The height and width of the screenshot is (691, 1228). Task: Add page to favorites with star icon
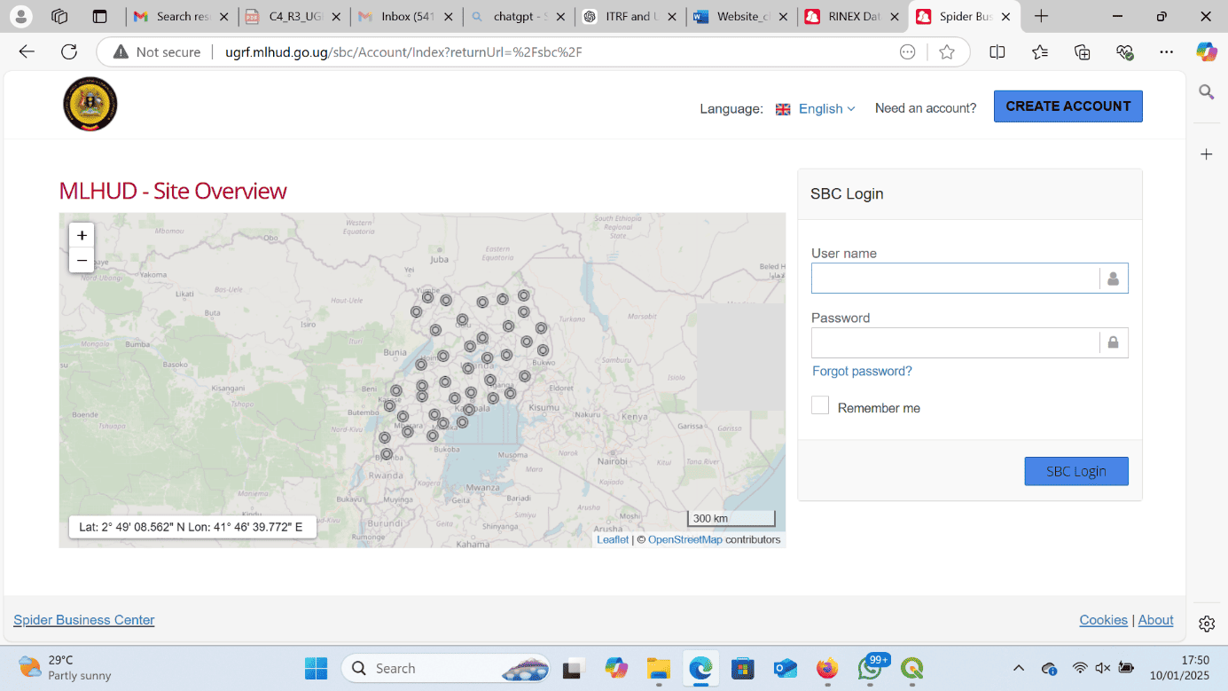click(947, 52)
